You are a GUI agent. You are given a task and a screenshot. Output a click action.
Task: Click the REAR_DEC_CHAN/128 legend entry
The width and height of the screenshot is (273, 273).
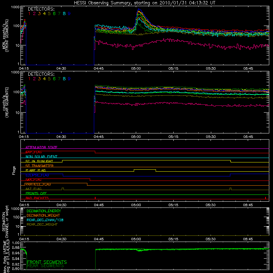coord(45,220)
